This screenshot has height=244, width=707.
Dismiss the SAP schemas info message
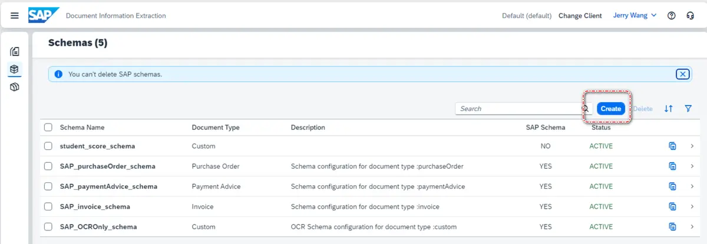coord(682,74)
